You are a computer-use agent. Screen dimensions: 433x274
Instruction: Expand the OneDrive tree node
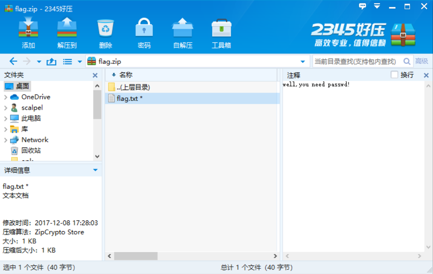click(x=6, y=97)
